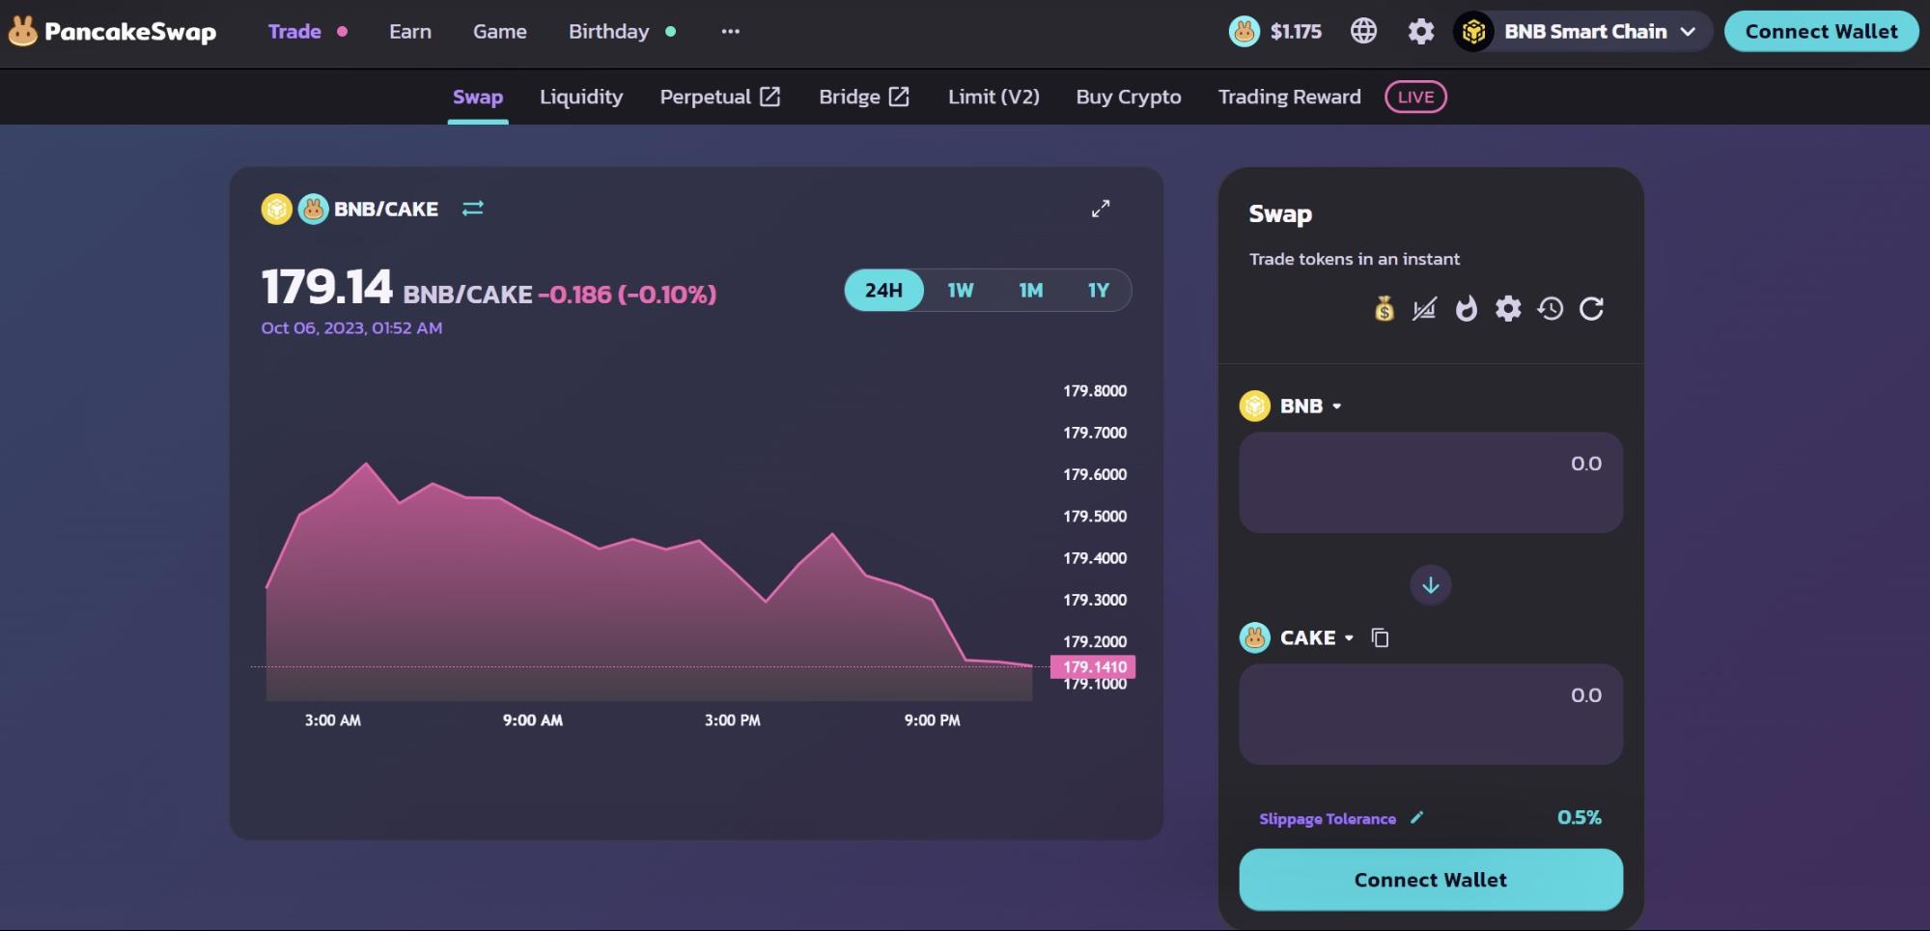
Task: Refresh the swap quote
Action: click(x=1591, y=309)
